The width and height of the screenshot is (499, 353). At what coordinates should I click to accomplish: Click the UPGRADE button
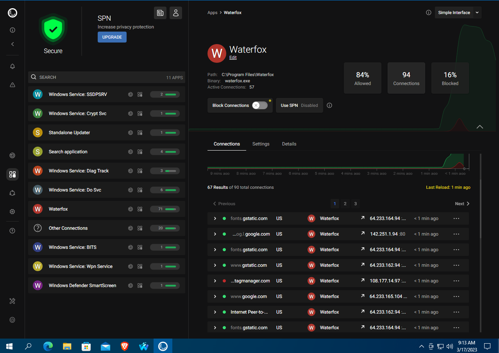[x=112, y=37]
